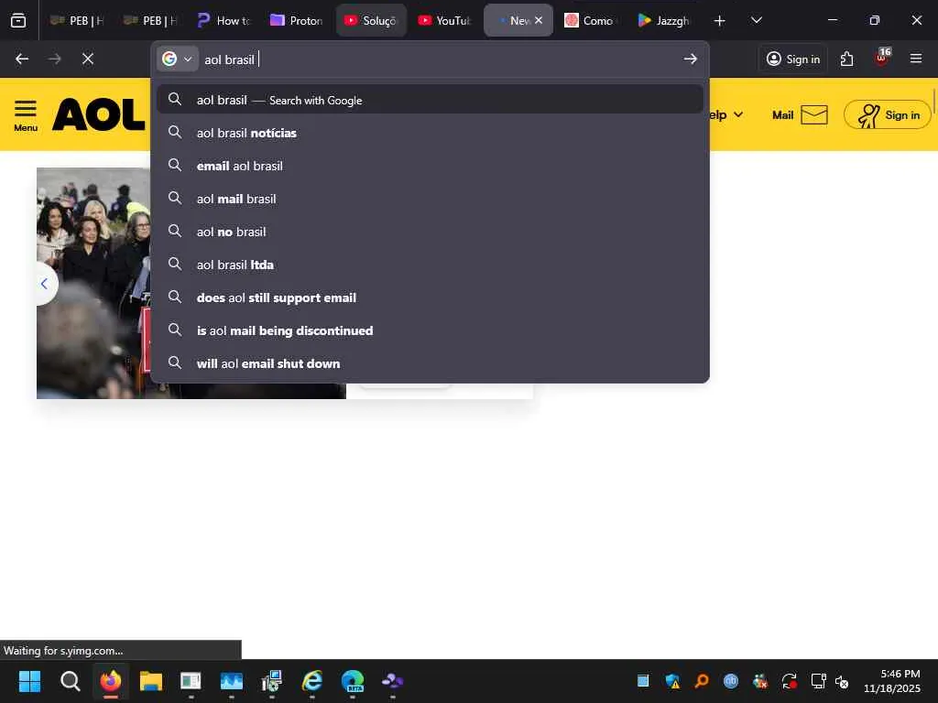
Task: Select suggestion 'aol brasil notícias'
Action: [430, 133]
